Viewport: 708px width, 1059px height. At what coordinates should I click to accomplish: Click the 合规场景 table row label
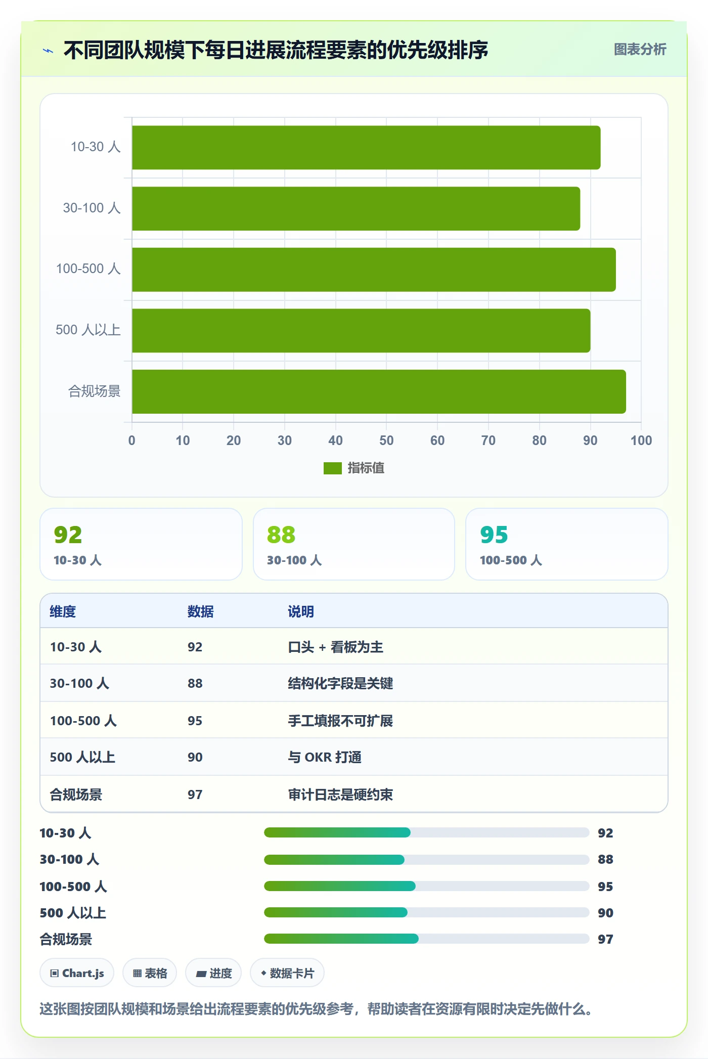76,795
